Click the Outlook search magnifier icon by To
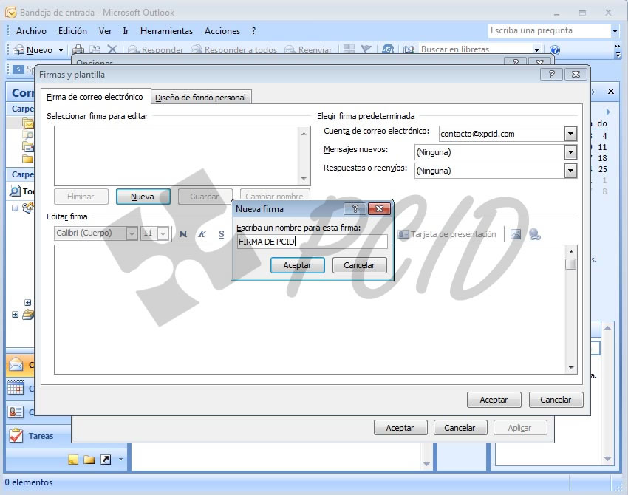 15,191
